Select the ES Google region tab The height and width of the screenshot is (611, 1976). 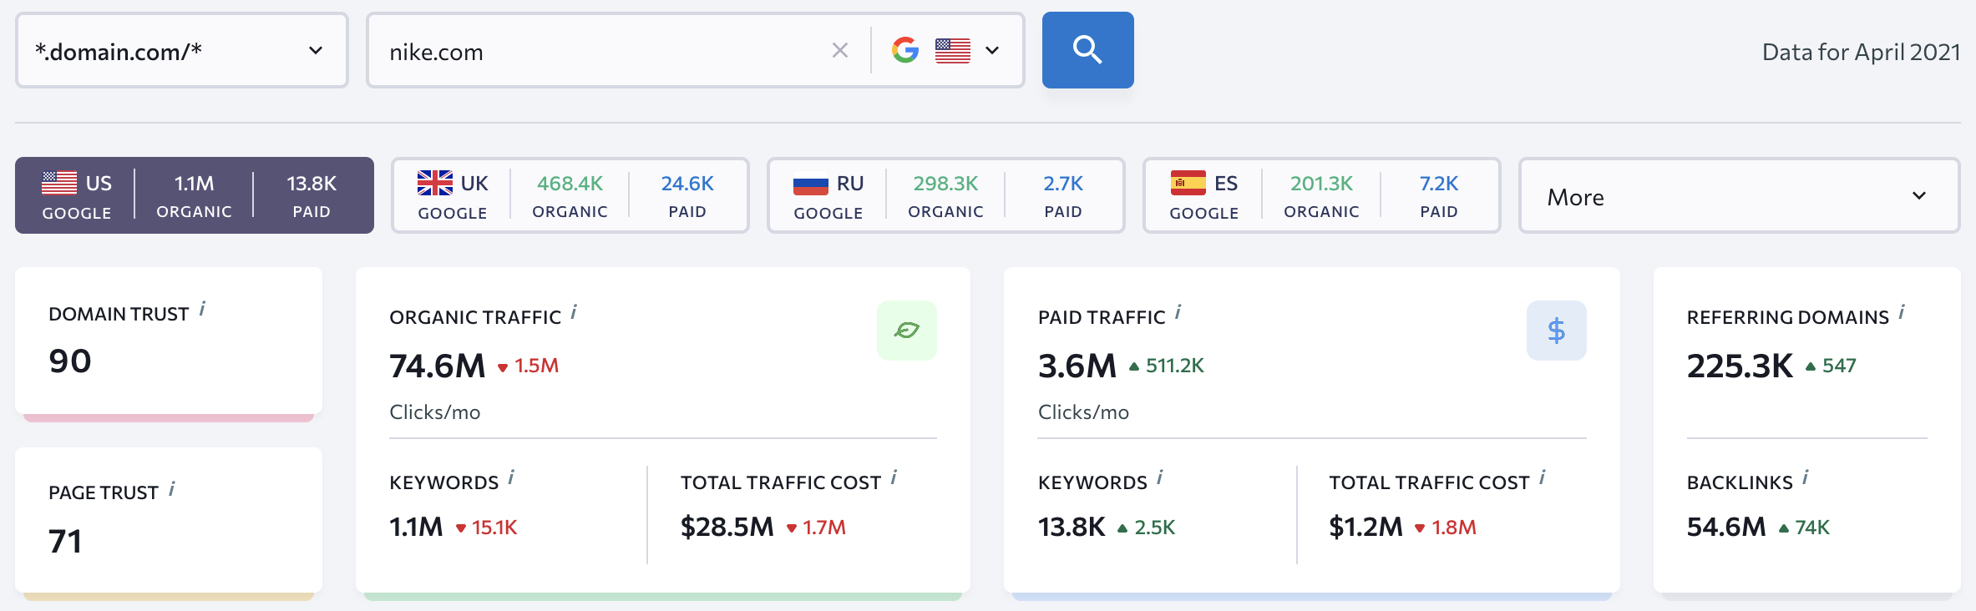[x=1322, y=196]
